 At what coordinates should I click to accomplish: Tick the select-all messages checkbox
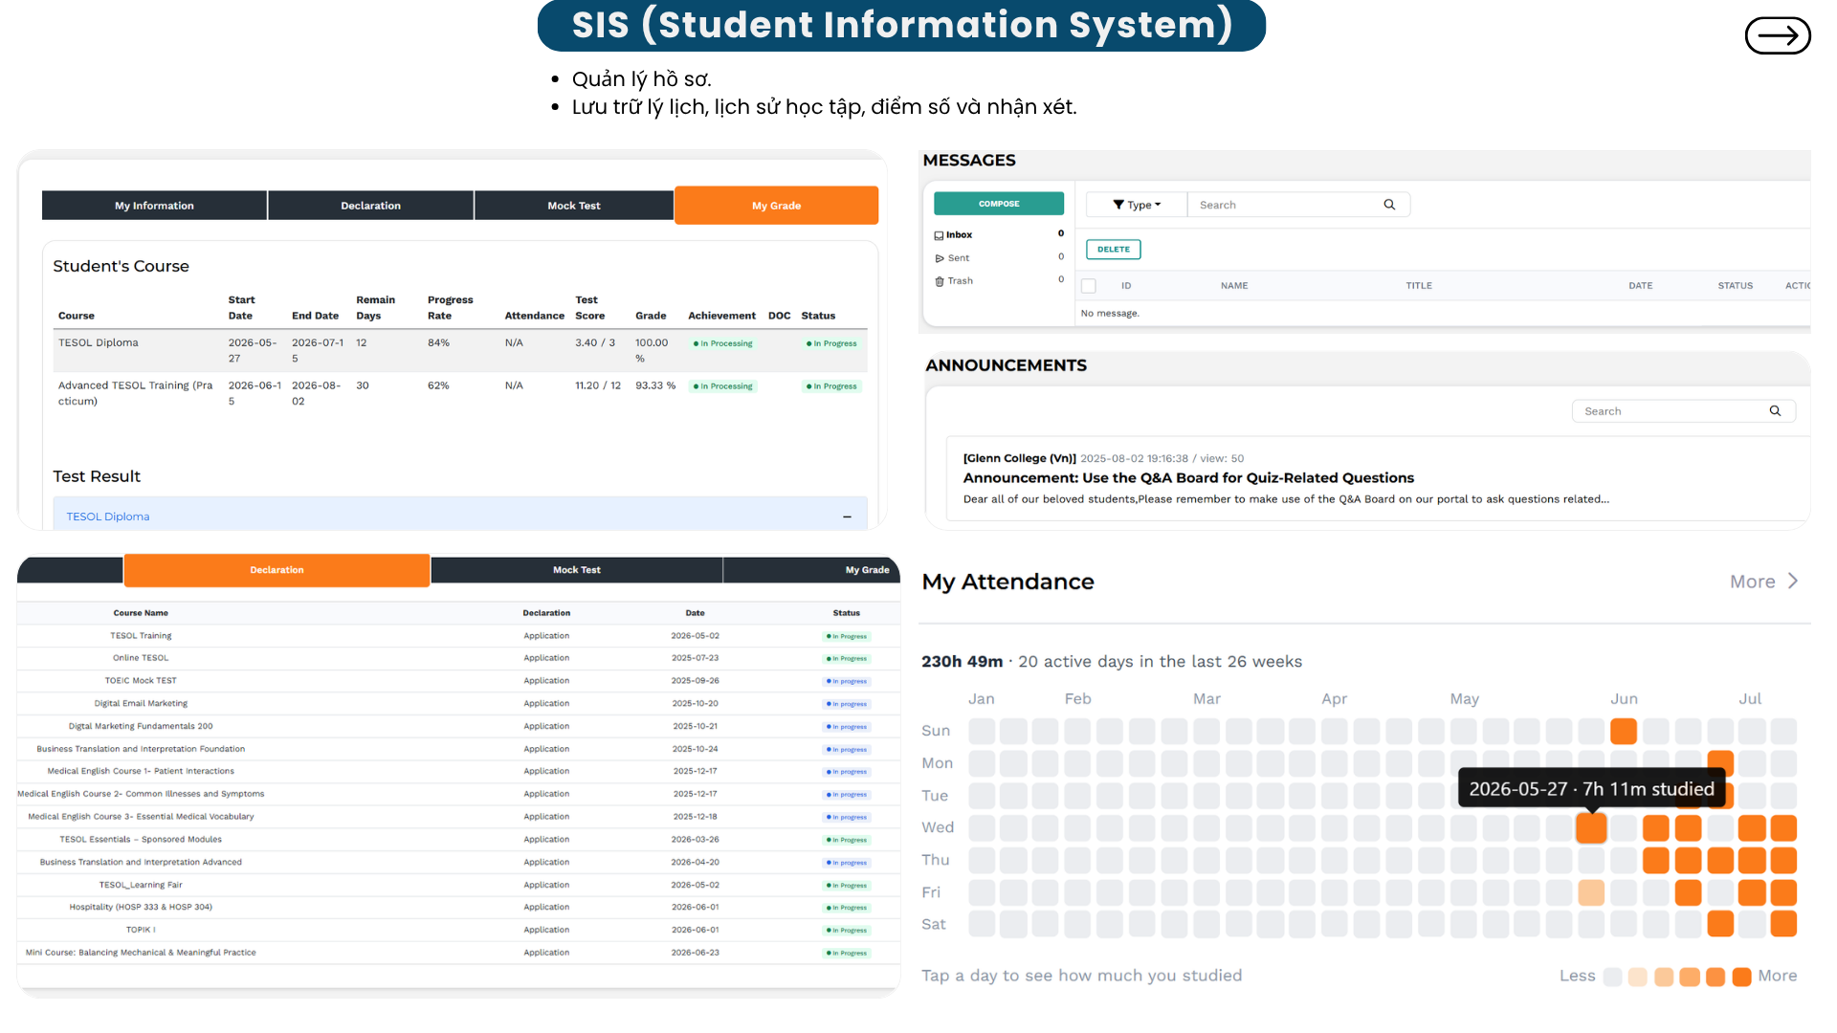click(1089, 286)
